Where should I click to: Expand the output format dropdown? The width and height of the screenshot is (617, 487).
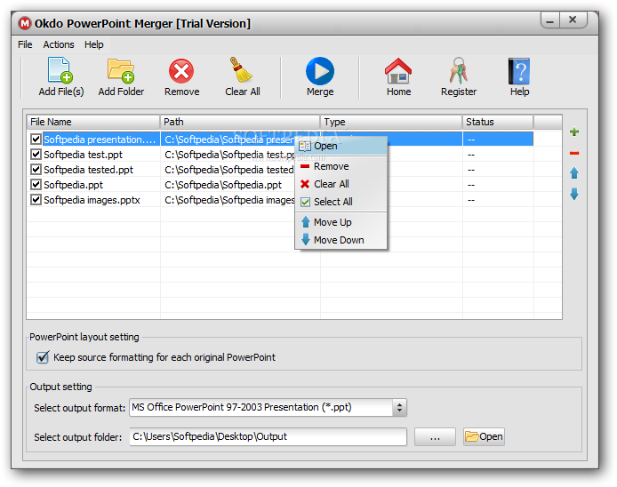click(x=399, y=408)
